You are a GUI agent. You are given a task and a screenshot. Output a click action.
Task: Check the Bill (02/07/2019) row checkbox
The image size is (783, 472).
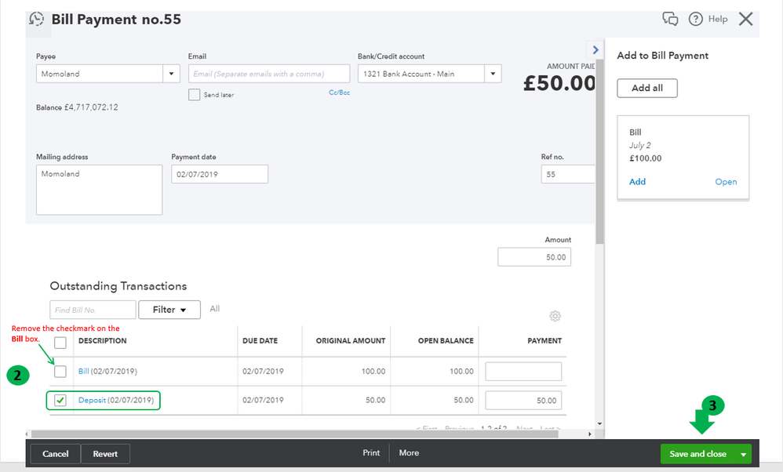pyautogui.click(x=60, y=371)
